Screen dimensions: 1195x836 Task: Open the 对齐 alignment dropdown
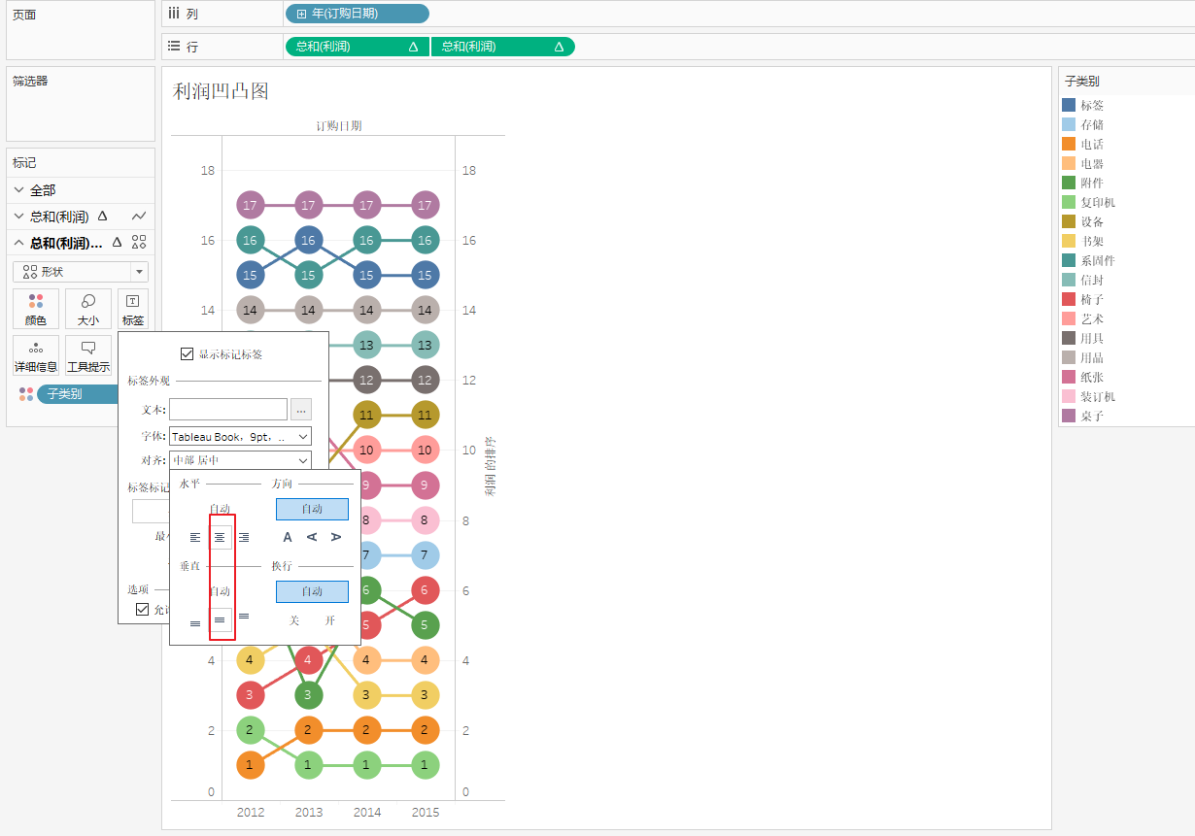(x=240, y=460)
